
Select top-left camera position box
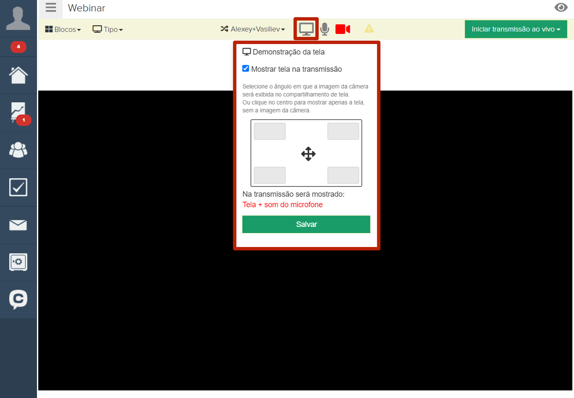[270, 131]
